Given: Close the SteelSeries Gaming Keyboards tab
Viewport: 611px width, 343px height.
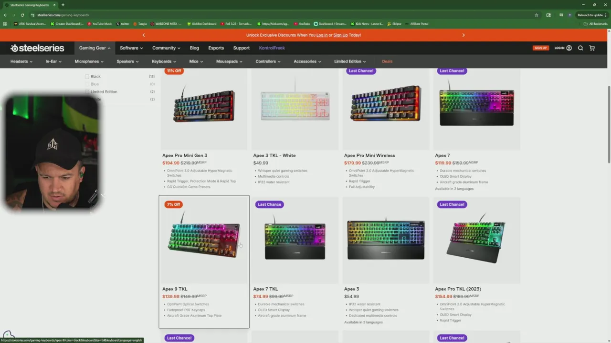Looking at the screenshot, I should pyautogui.click(x=54, y=5).
